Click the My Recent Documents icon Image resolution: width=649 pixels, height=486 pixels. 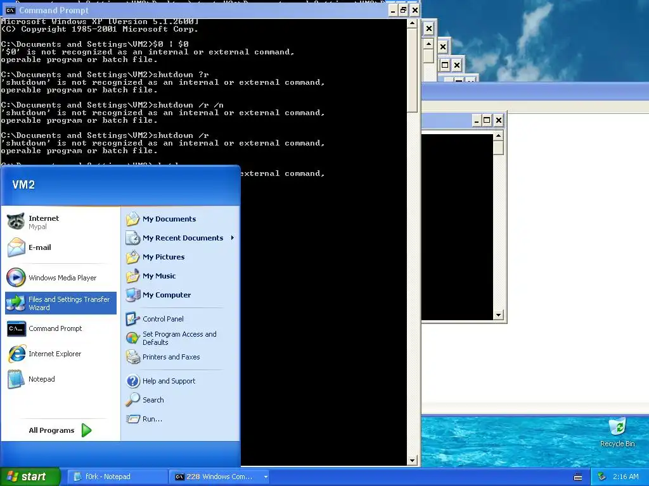click(x=133, y=238)
